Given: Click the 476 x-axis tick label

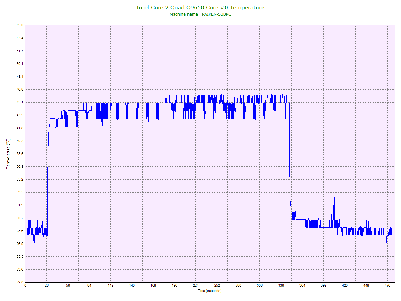Looking at the screenshot, I should coord(388,285).
